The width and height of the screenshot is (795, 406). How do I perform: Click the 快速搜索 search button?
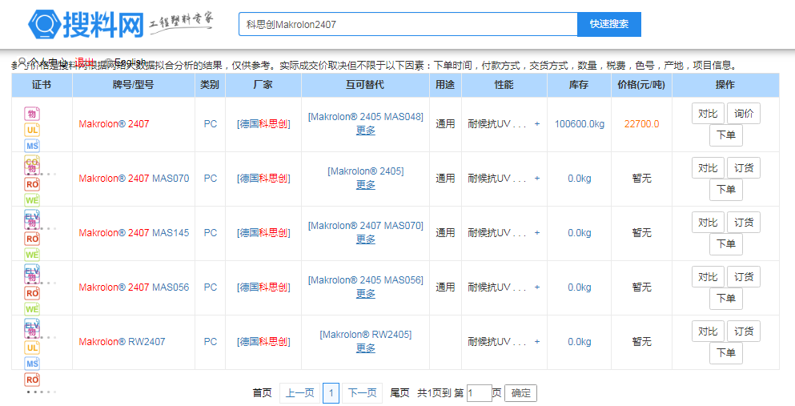click(x=608, y=25)
